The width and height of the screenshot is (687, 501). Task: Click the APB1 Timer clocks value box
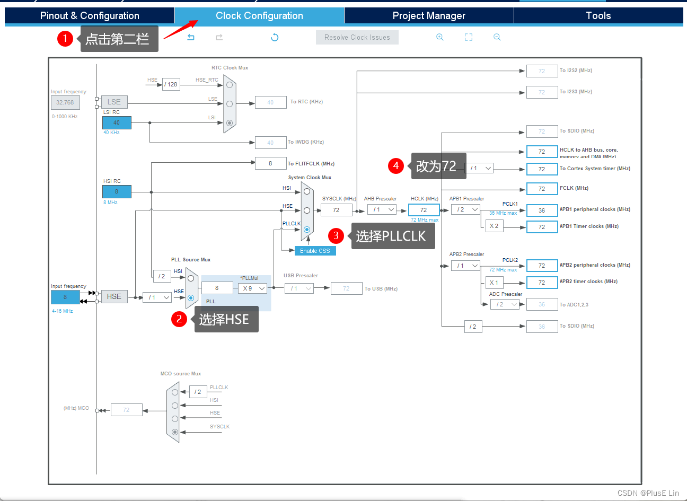(542, 227)
